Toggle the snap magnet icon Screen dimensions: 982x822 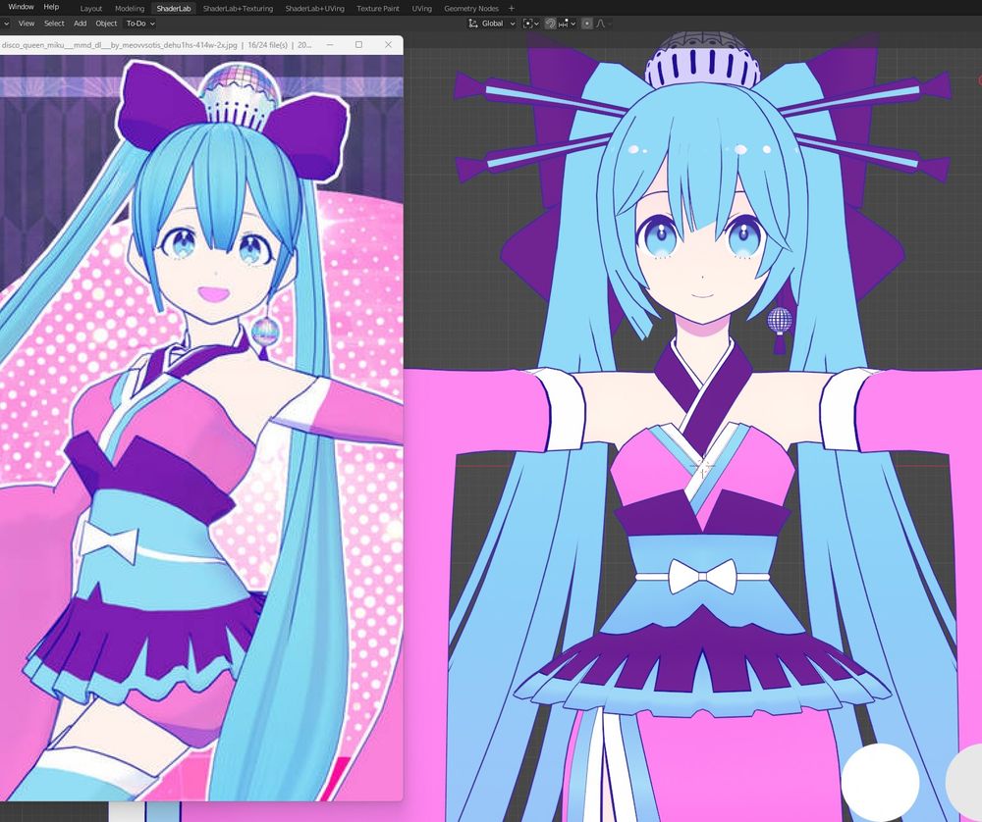550,24
